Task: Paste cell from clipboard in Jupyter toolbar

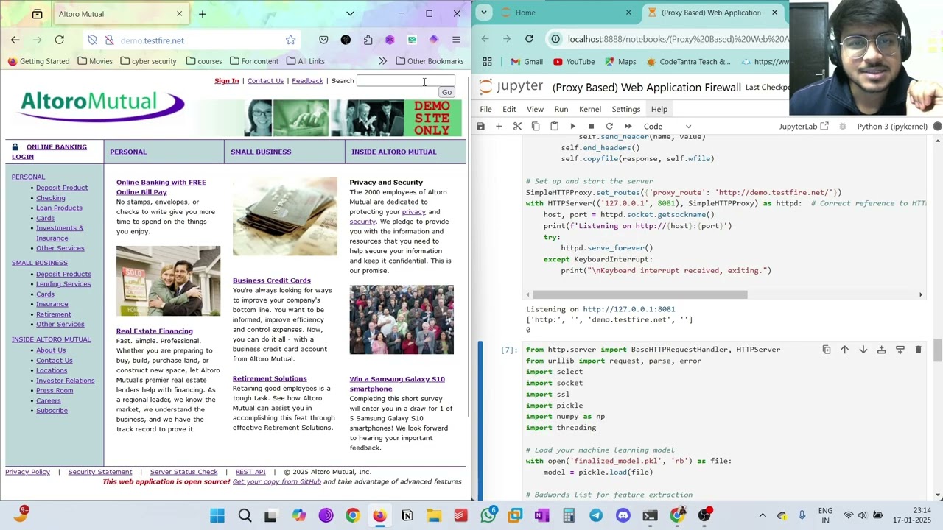Action: (x=554, y=127)
